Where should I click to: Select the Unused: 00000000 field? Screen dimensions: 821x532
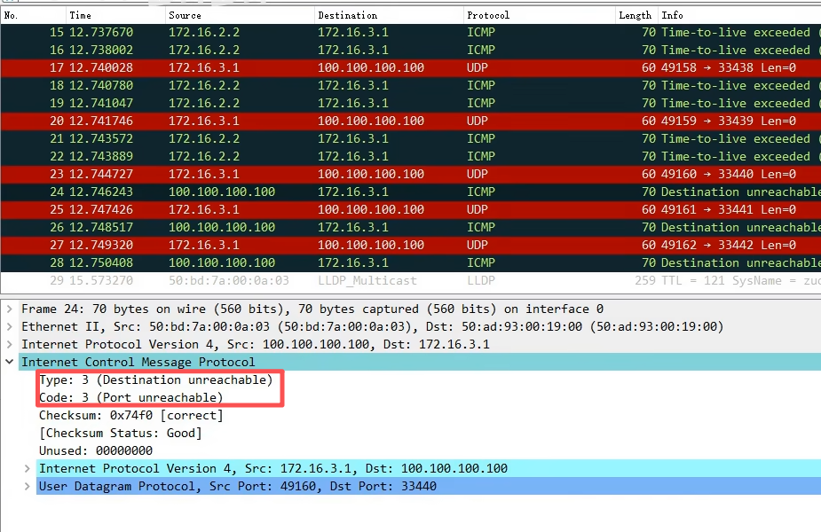coord(95,450)
